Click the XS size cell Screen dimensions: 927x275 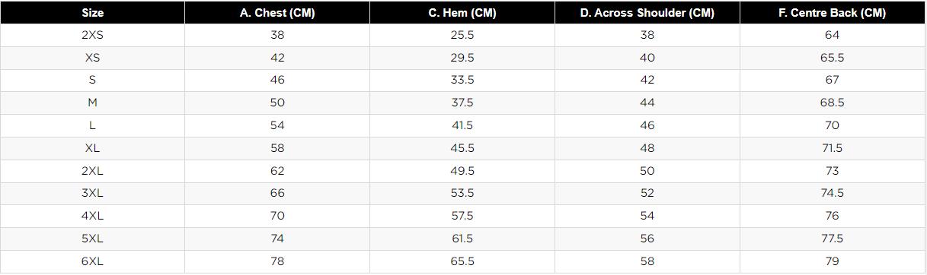pos(92,58)
